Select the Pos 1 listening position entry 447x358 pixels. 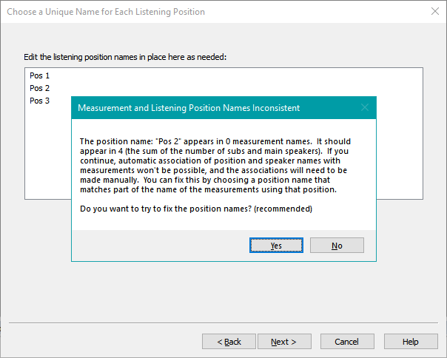coord(40,75)
